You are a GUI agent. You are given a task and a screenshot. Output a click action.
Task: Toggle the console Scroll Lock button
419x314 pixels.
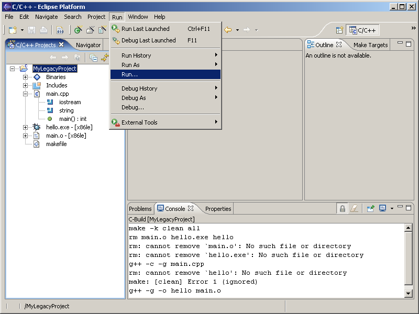coord(342,208)
